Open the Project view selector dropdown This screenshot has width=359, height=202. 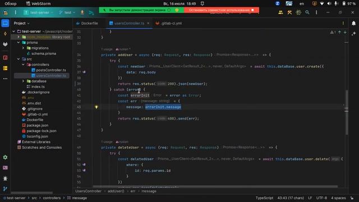(21, 23)
